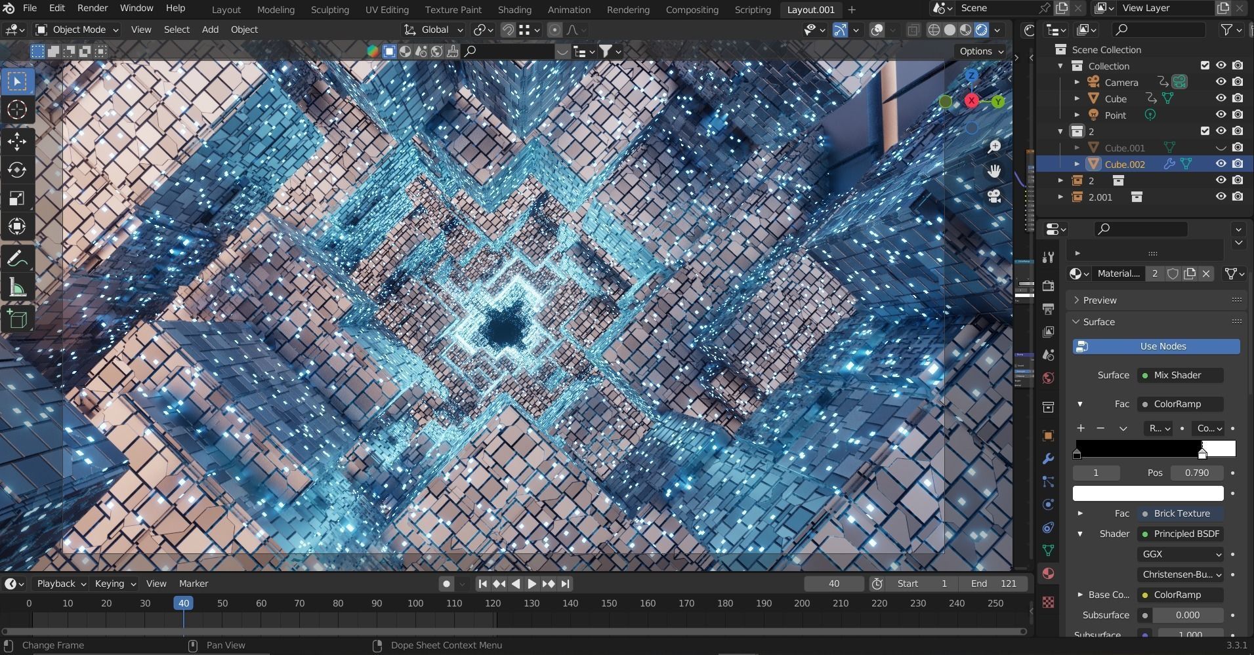This screenshot has height=655, width=1254.
Task: Switch viewport to material preview shading
Action: pos(965,30)
